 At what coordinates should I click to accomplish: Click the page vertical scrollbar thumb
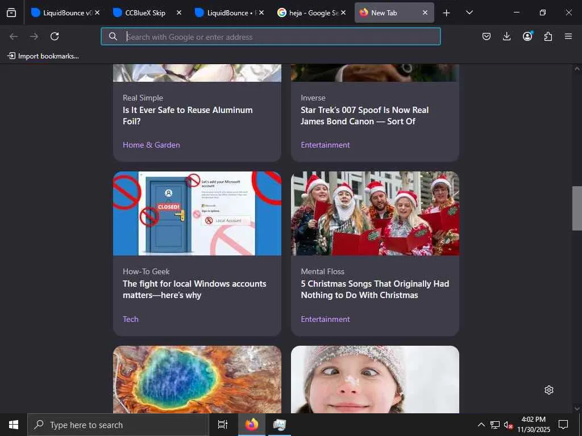577,208
